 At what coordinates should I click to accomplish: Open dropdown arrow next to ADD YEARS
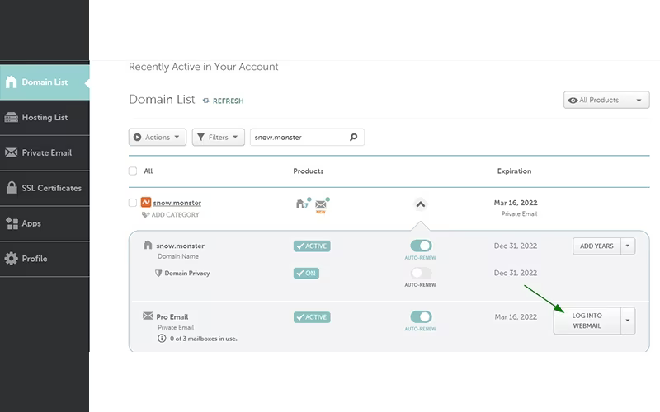click(x=628, y=246)
